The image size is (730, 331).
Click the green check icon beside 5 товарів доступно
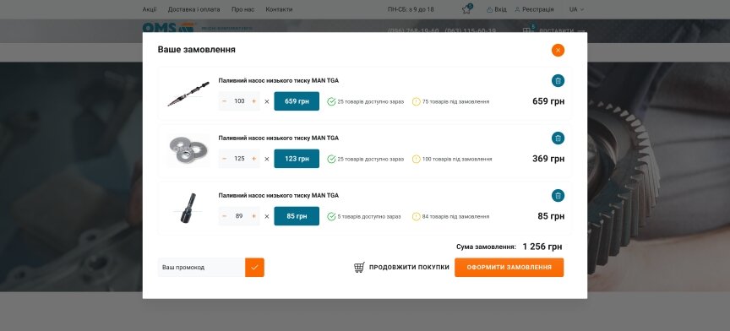[331, 216]
